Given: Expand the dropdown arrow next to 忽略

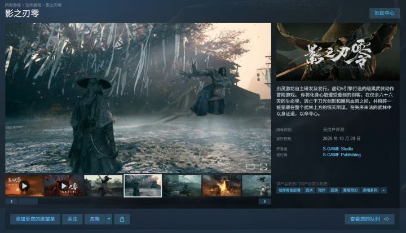Looking at the screenshot, I should tap(109, 219).
